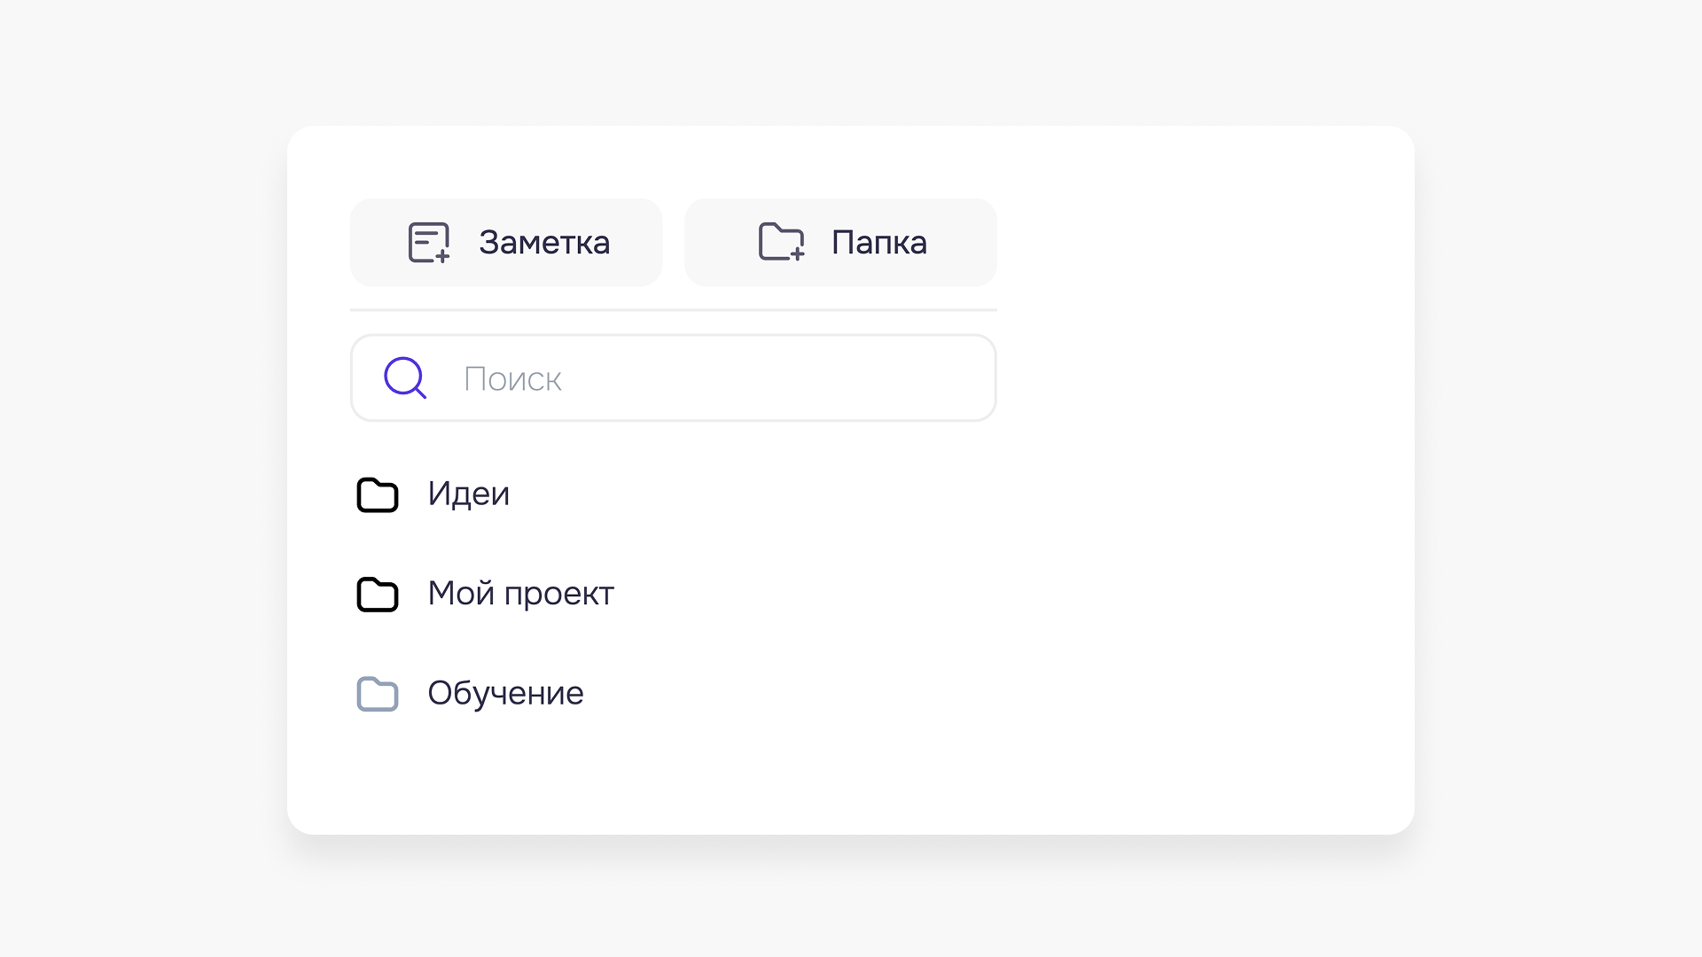Create a new note via Заметка button

(x=506, y=242)
